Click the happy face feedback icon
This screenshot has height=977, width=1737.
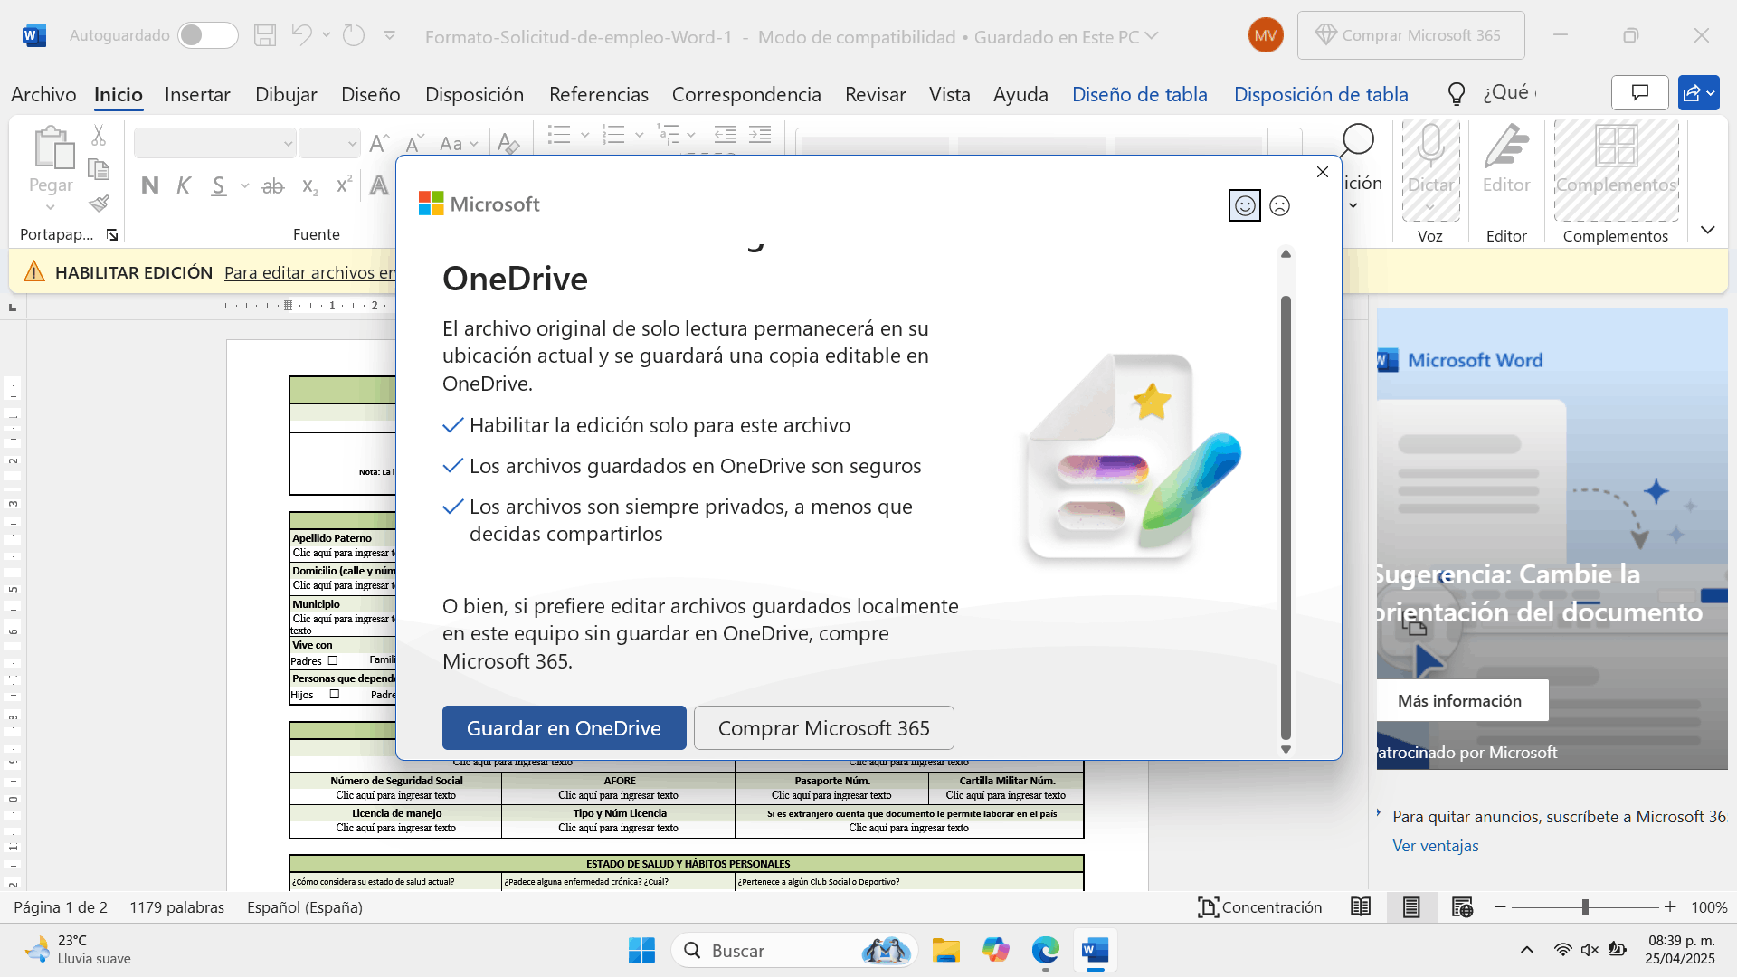tap(1245, 206)
